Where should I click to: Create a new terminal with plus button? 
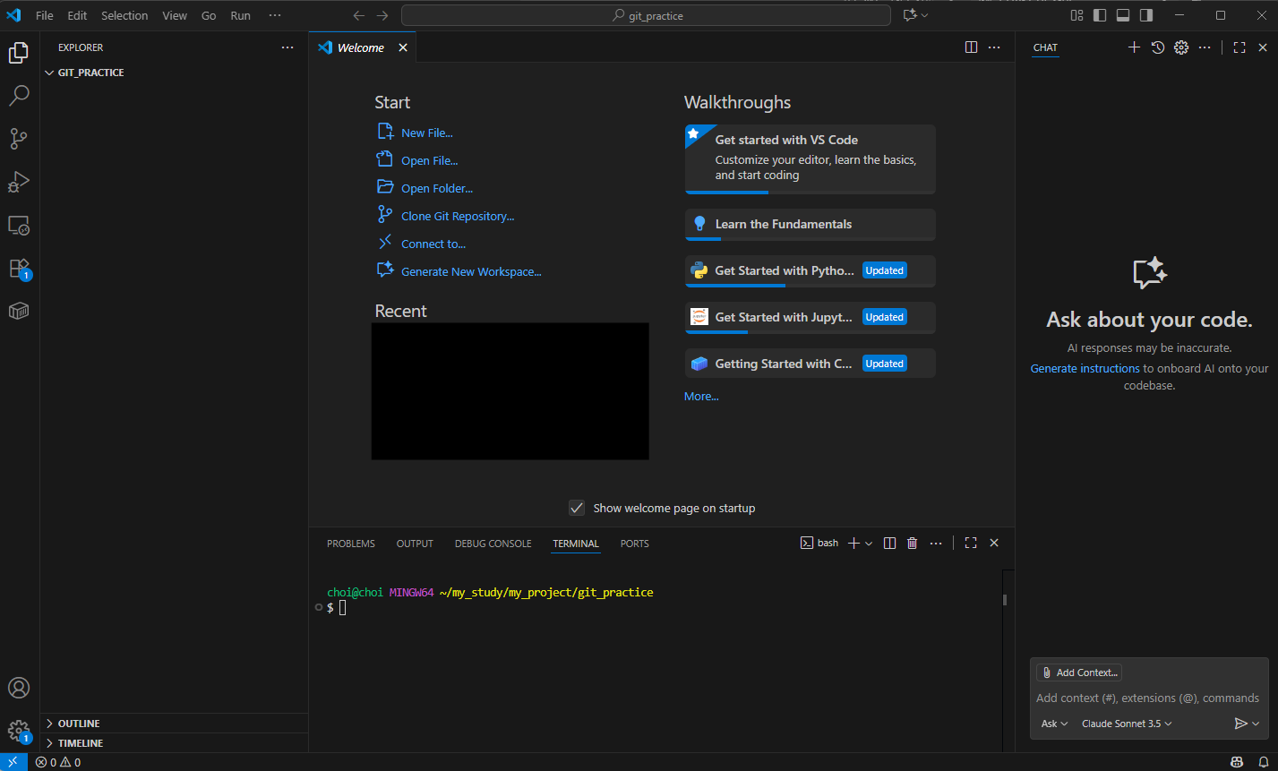[853, 543]
